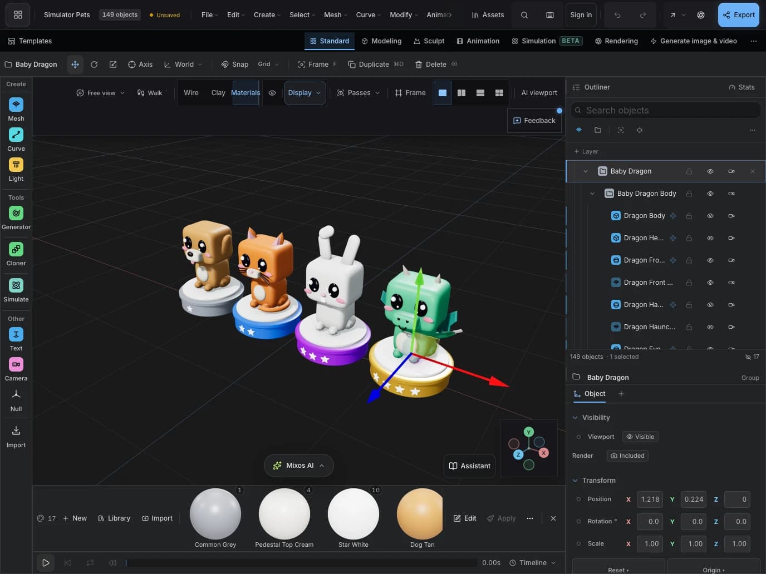Select the Common Grey material
Image resolution: width=766 pixels, height=574 pixels.
point(215,519)
